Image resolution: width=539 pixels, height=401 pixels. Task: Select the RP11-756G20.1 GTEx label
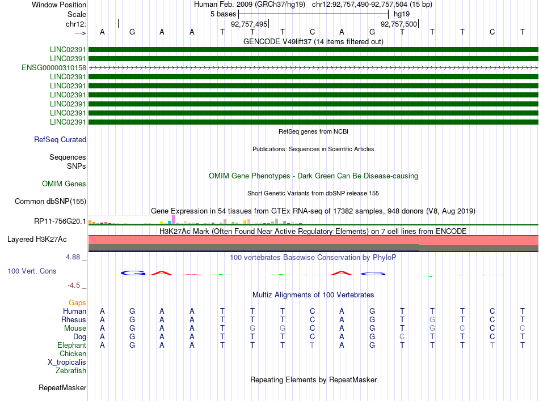(60, 221)
